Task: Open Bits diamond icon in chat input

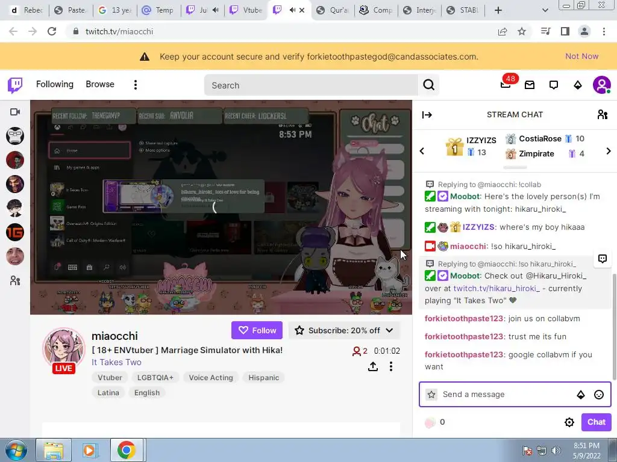Action: [581, 395]
